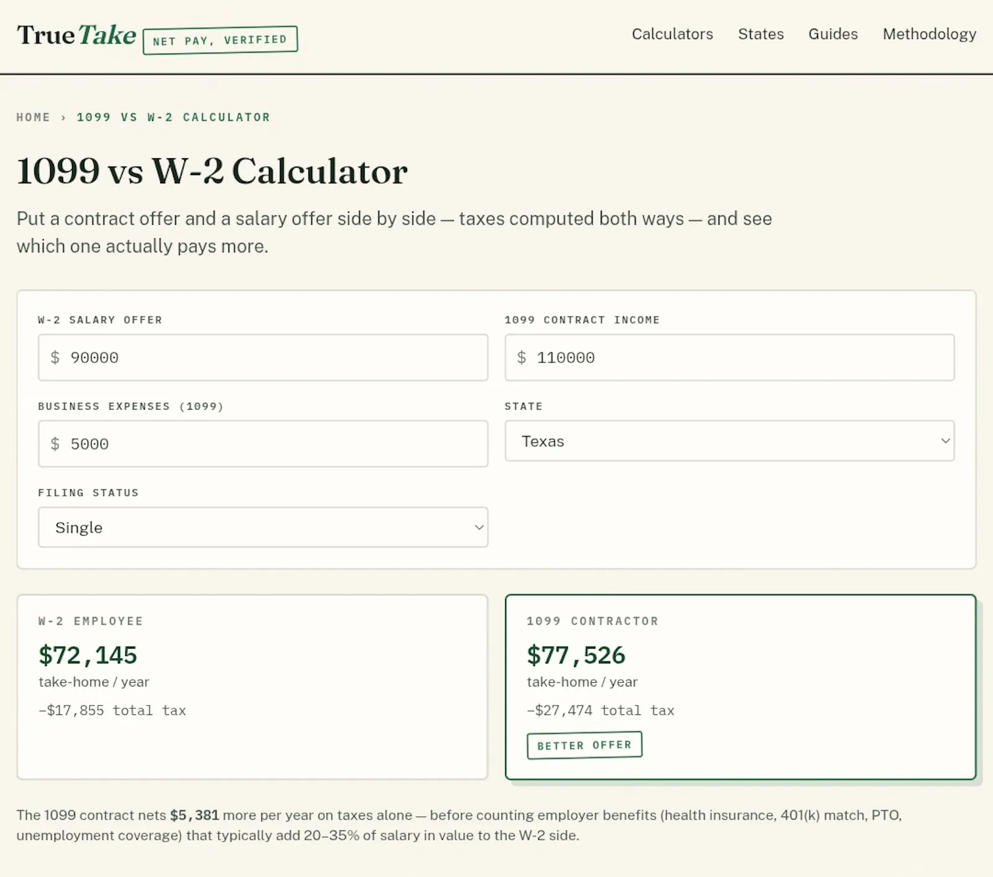Click the Filing Status chevron arrow
The width and height of the screenshot is (993, 877).
[479, 527]
